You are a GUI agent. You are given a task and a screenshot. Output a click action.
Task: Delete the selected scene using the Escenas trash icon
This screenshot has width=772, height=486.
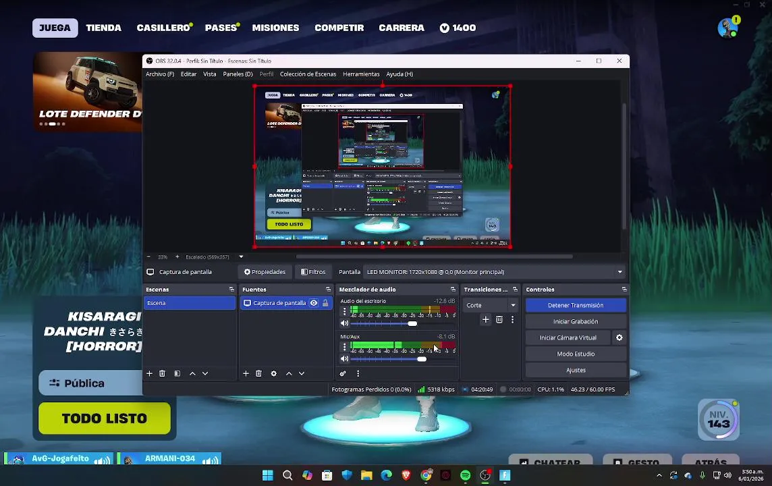click(x=162, y=374)
